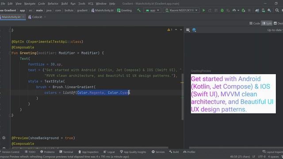Close the MainActivity.kt editor tab
The height and width of the screenshot is (159, 283).
(23, 17)
